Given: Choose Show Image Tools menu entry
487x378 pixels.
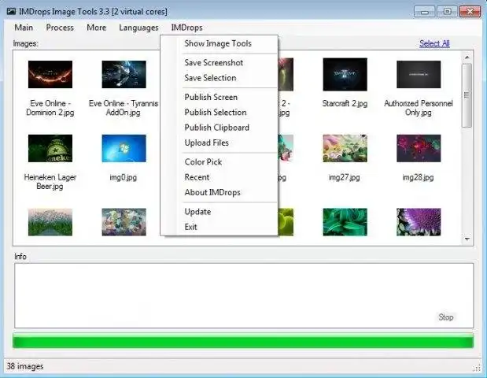Looking at the screenshot, I should (x=218, y=43).
